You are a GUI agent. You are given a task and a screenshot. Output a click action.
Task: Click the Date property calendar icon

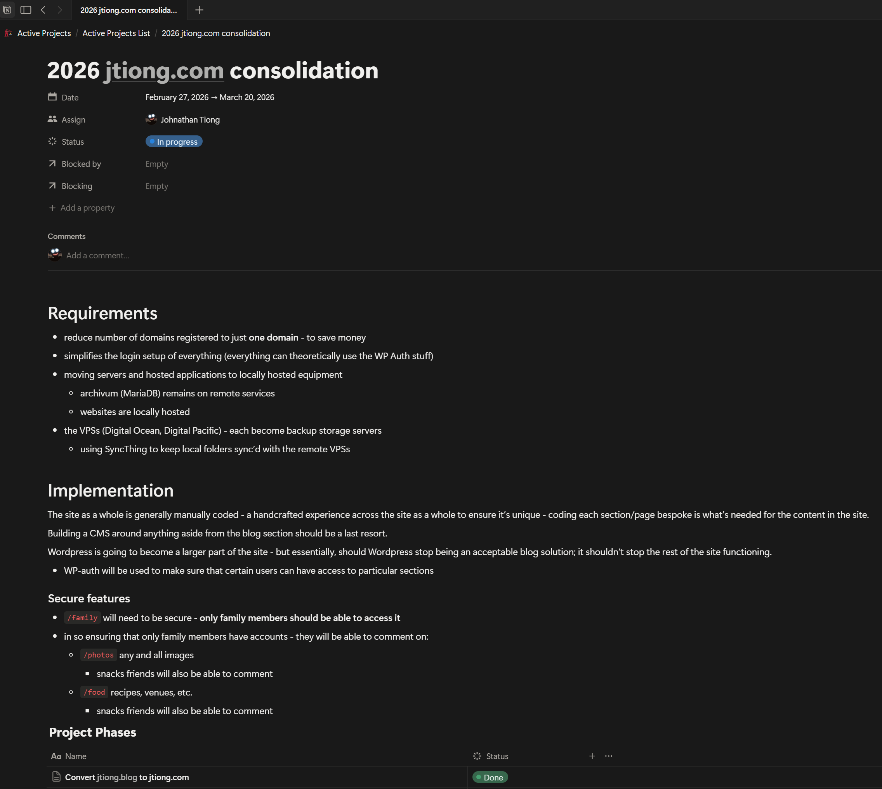(x=52, y=97)
